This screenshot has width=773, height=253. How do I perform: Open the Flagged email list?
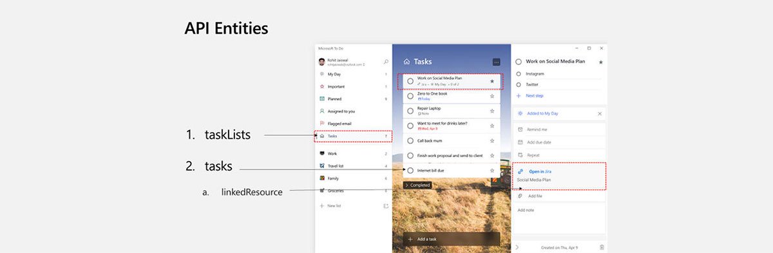[353, 123]
